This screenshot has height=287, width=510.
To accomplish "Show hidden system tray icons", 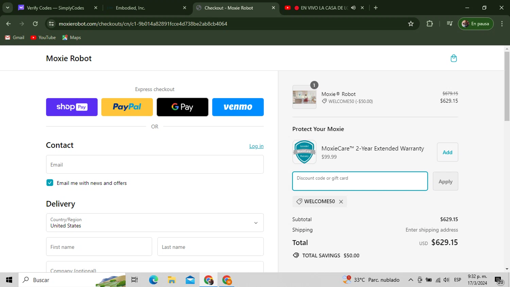I will click(x=411, y=280).
